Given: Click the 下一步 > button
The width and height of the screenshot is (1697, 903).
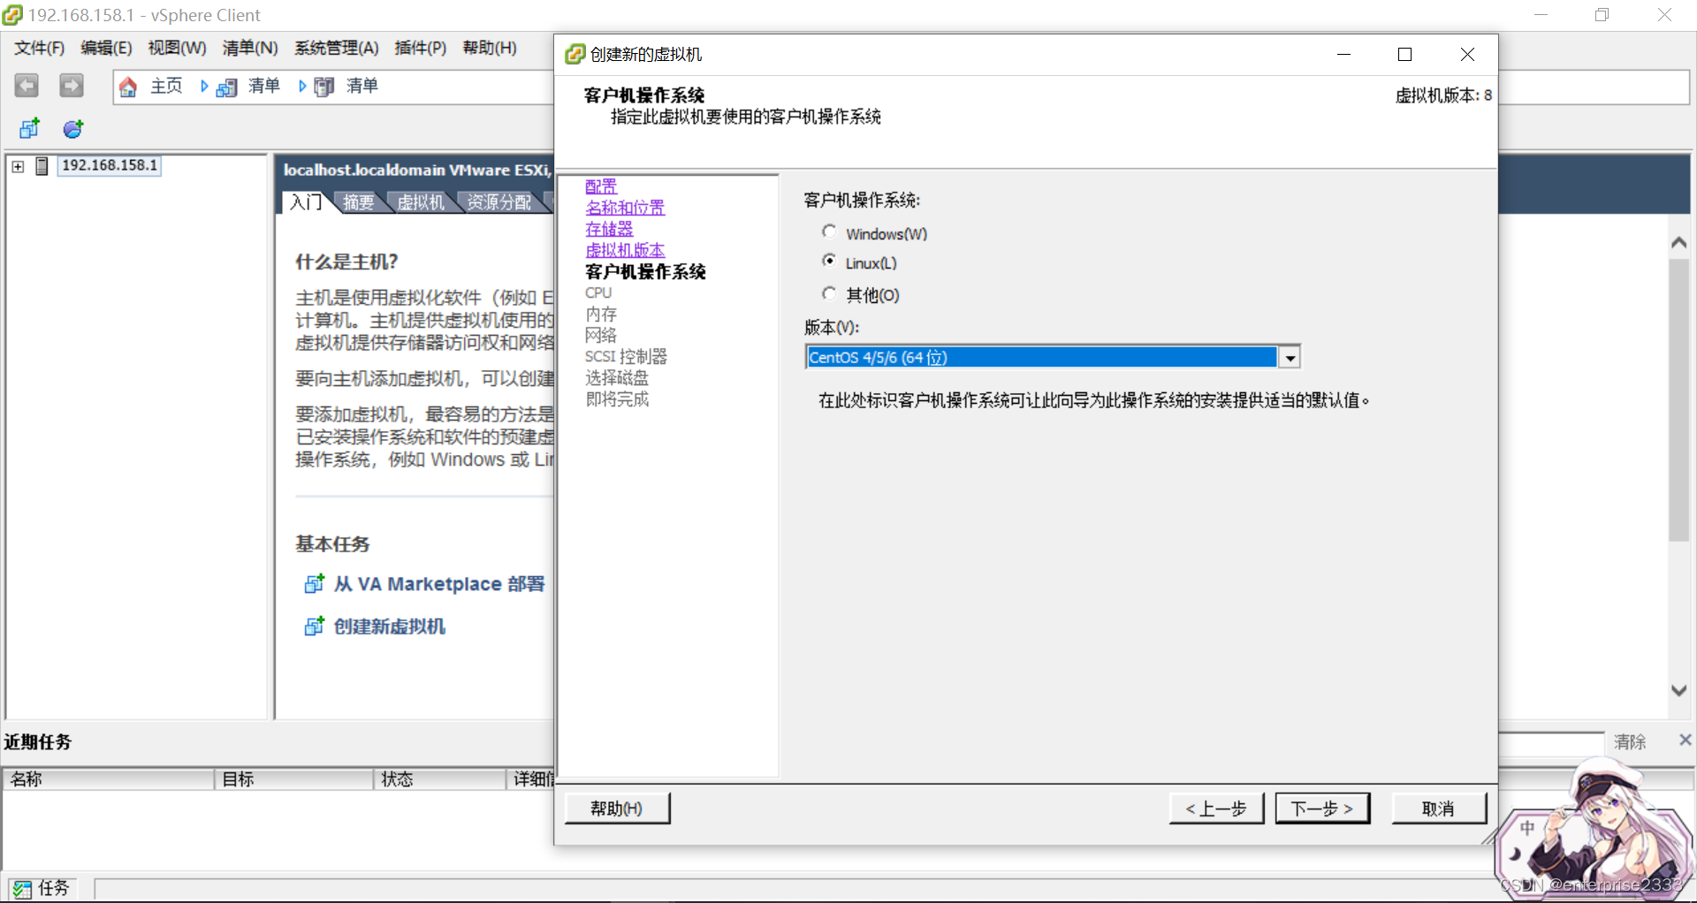Looking at the screenshot, I should pos(1322,808).
